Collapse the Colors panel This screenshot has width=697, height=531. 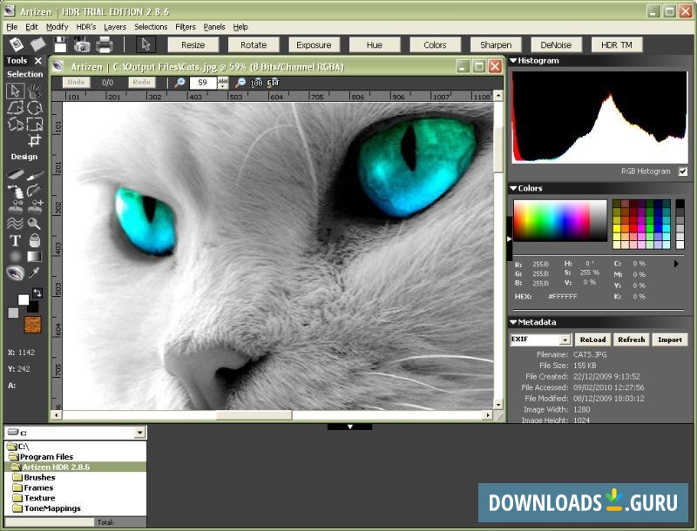tap(512, 188)
